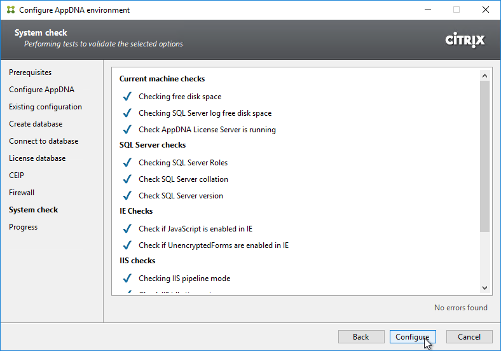This screenshot has height=351, width=501.
Task: Click checkmark beside Checking free disk space
Action: tap(127, 96)
